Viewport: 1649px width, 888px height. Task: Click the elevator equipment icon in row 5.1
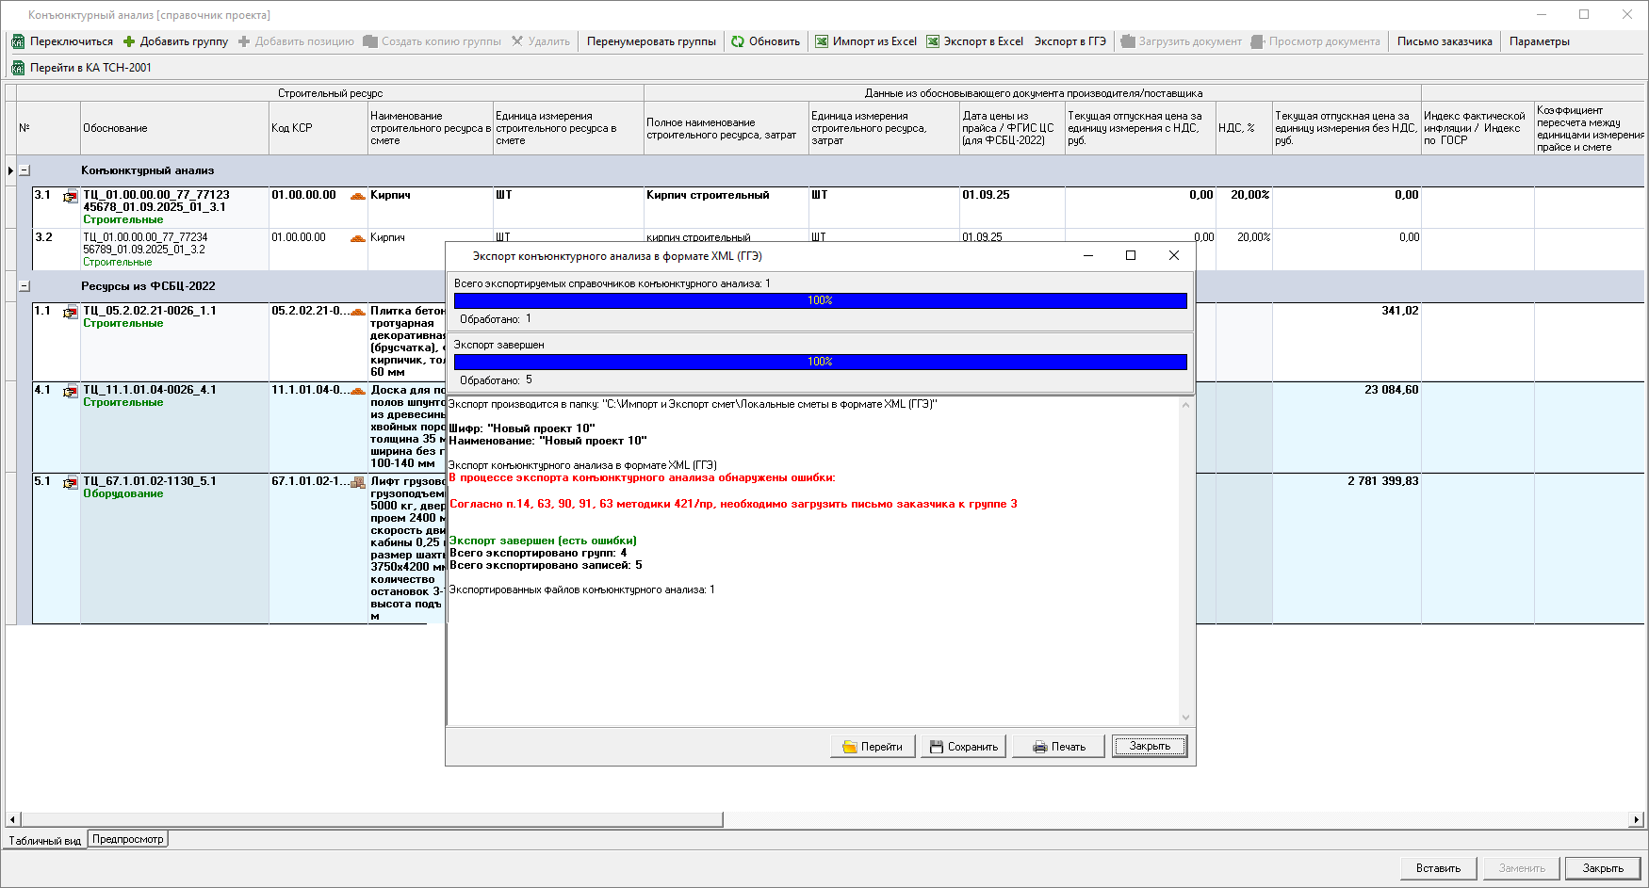pos(358,482)
